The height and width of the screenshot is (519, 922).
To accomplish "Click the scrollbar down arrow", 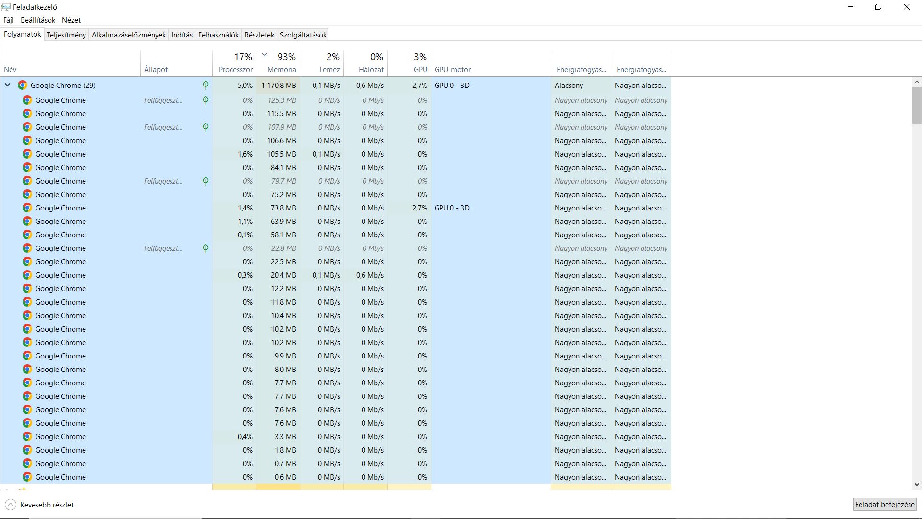I will tap(916, 484).
